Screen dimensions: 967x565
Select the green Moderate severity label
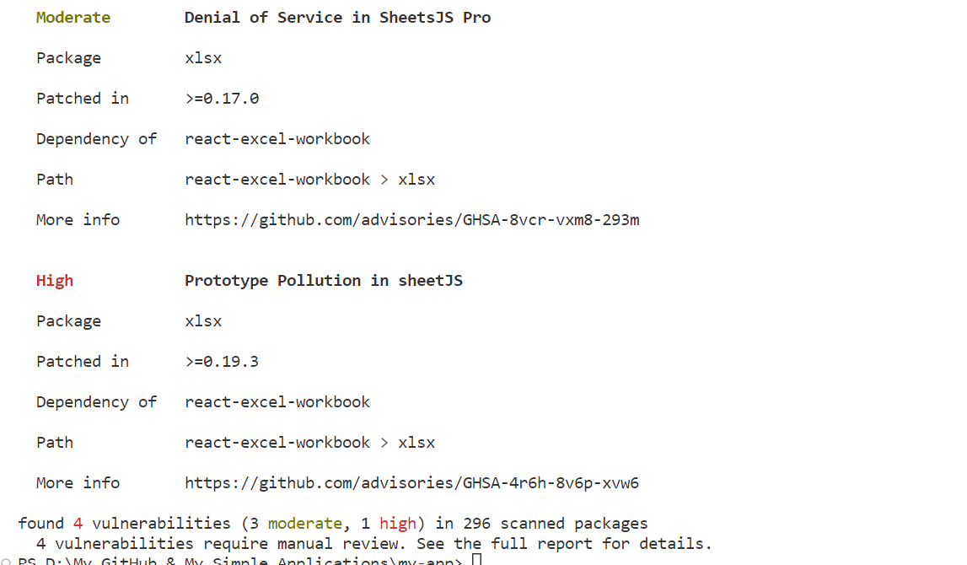(x=73, y=18)
